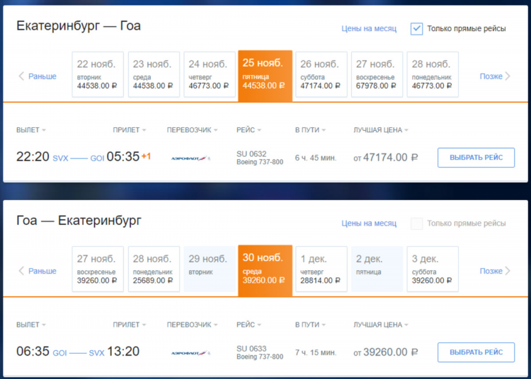Choose 28 нояб. return date for 25689.00 ₽
Image resolution: width=531 pixels, height=379 pixels.
click(x=154, y=269)
